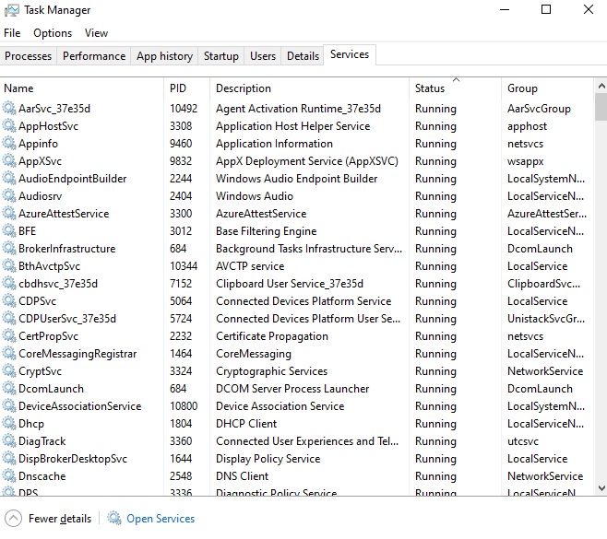Click the DiagTrack service gear icon

[9, 440]
